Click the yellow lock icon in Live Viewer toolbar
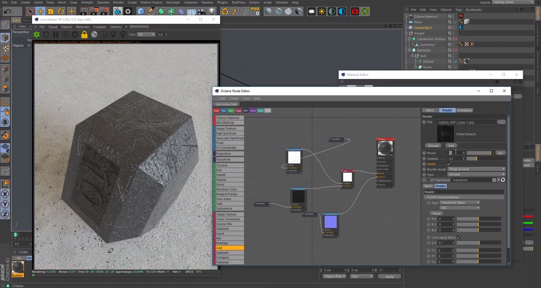Image resolution: width=541 pixels, height=288 pixels. click(x=84, y=34)
